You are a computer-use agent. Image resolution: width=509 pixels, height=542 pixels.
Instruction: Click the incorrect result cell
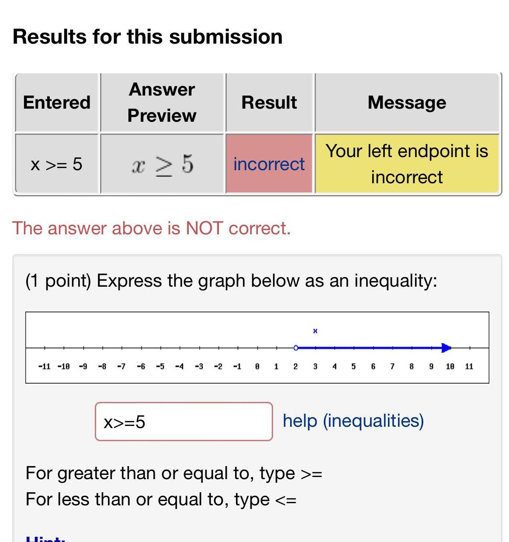(269, 164)
